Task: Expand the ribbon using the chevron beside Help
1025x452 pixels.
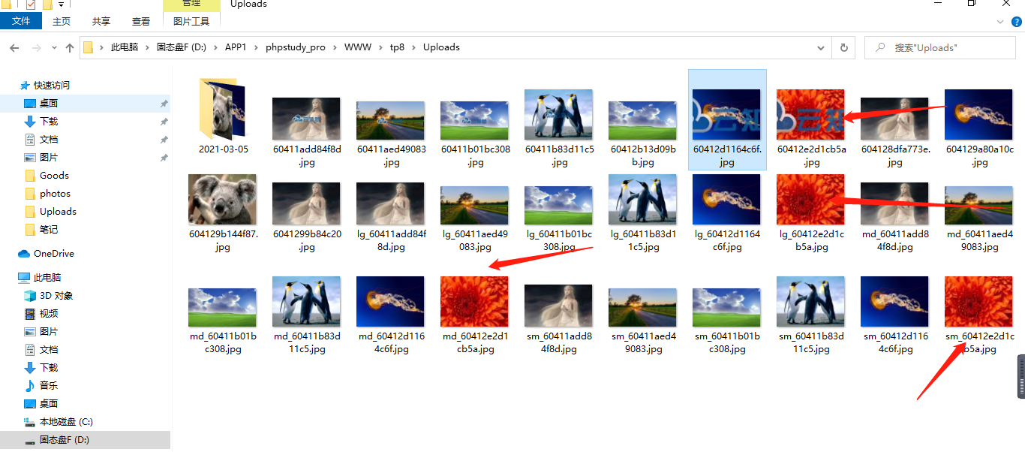Action: pyautogui.click(x=1002, y=22)
